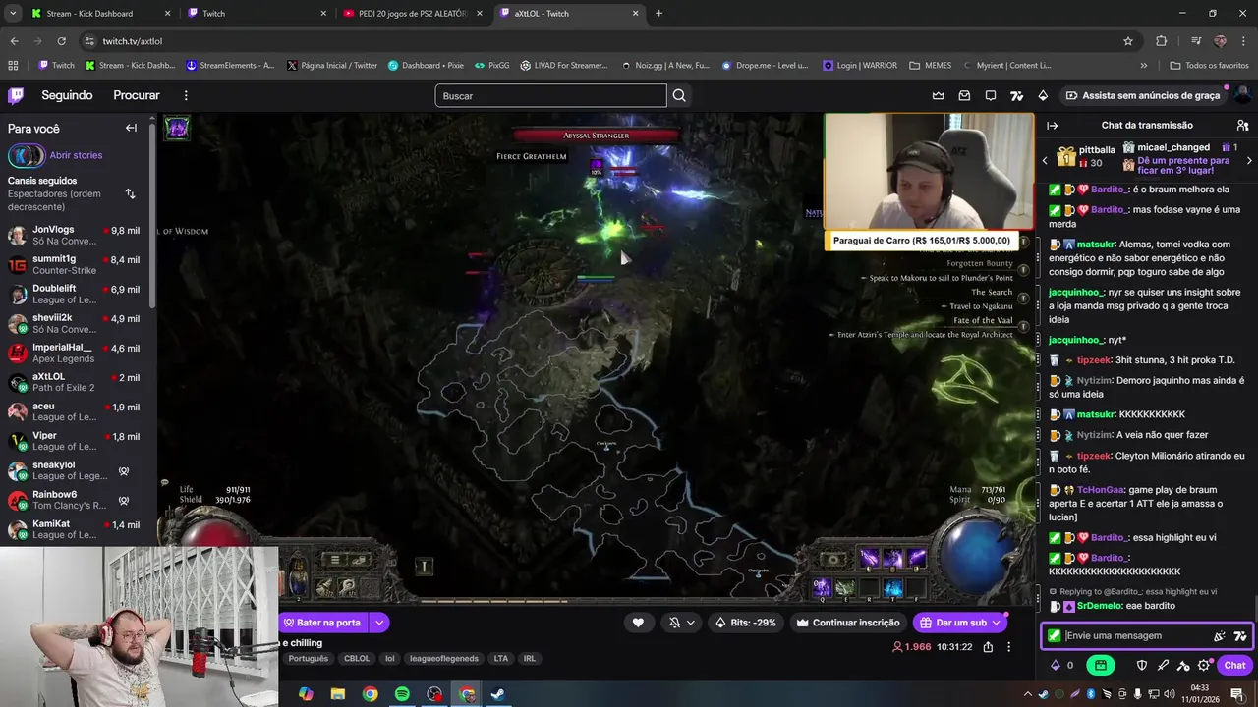Show hidden system tray icons
The height and width of the screenshot is (707, 1258).
1027,694
